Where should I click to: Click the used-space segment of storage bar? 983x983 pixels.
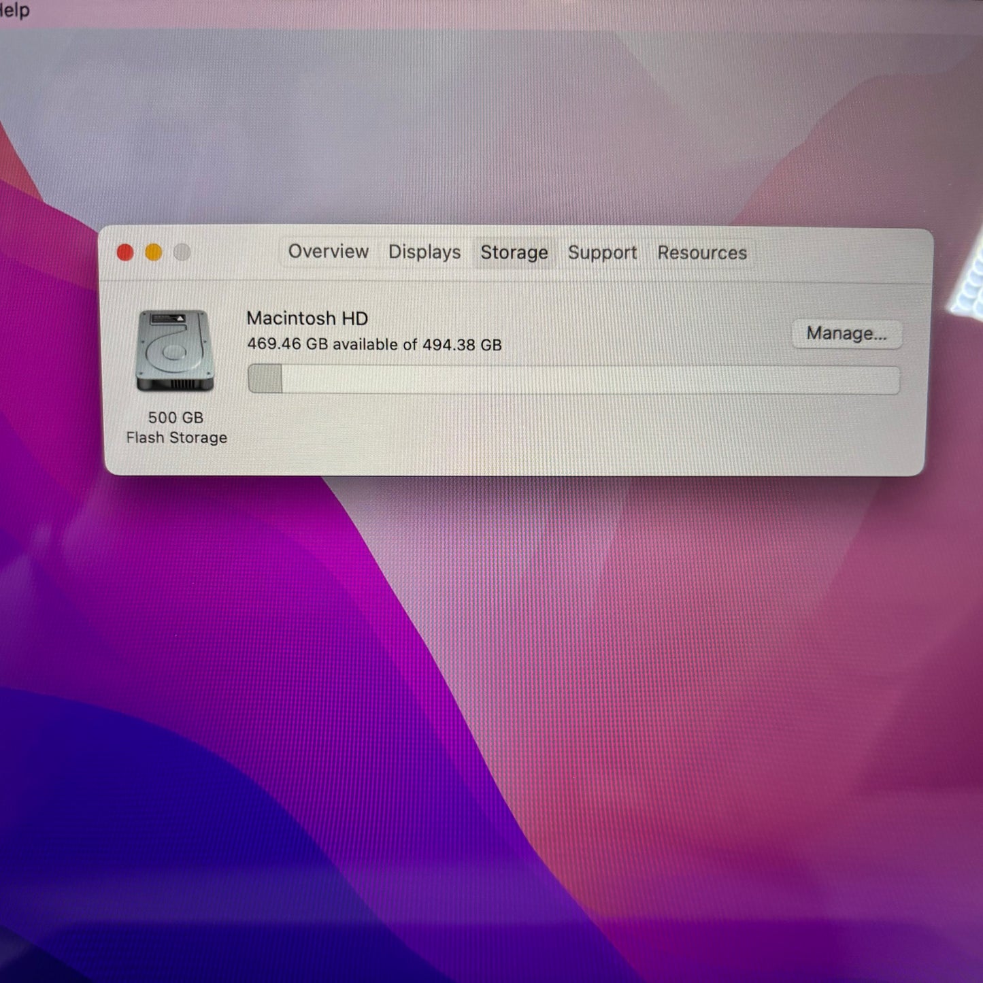pos(265,379)
